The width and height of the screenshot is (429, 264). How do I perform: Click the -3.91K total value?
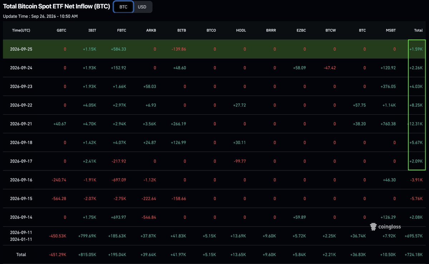click(x=416, y=180)
